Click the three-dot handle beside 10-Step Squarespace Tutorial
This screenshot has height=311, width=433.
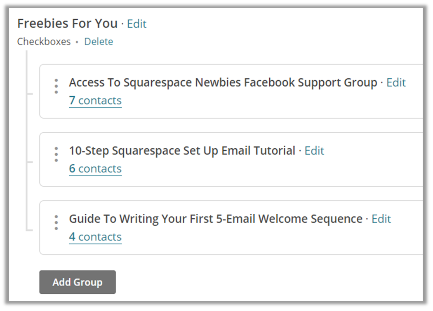pyautogui.click(x=56, y=154)
